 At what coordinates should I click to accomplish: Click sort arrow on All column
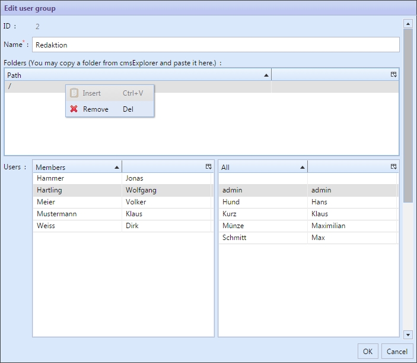pyautogui.click(x=303, y=168)
